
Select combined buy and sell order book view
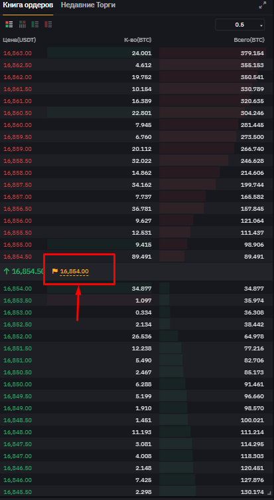tap(9, 24)
